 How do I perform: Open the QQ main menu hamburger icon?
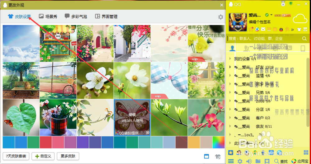point(231,161)
